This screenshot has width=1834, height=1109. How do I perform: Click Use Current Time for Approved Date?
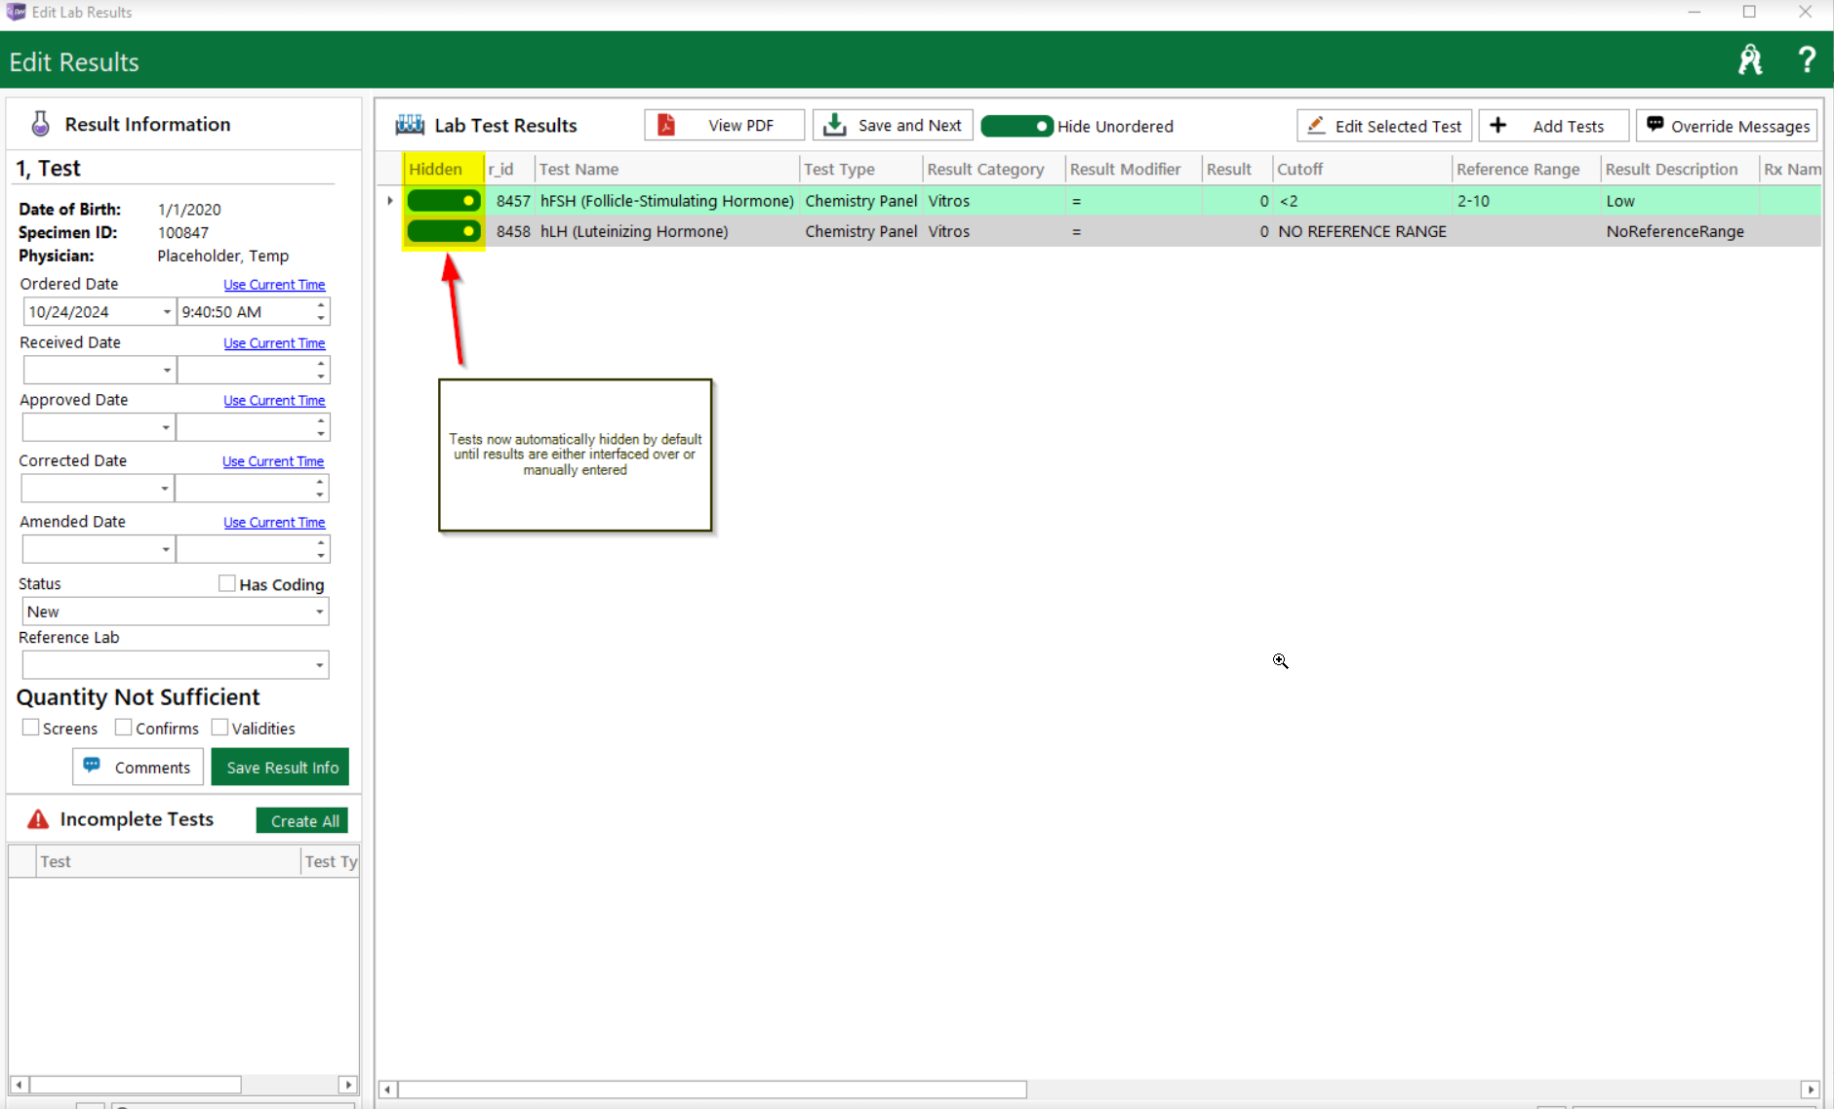click(x=274, y=401)
